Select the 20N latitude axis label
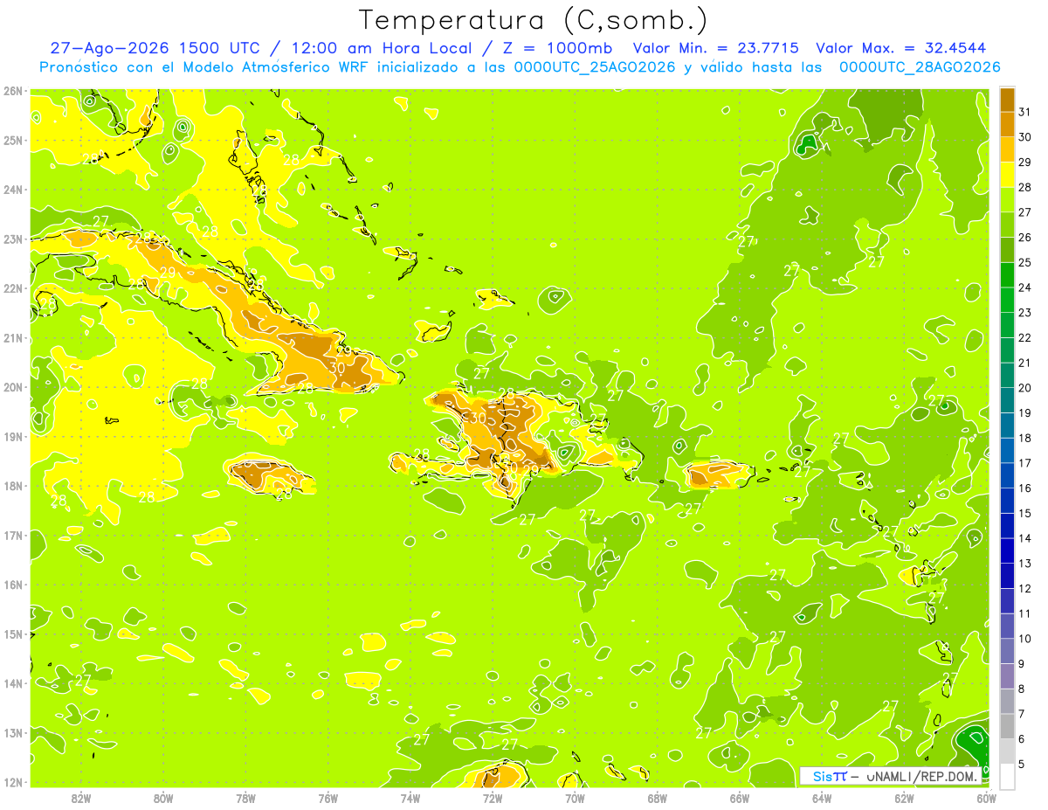 coord(13,387)
